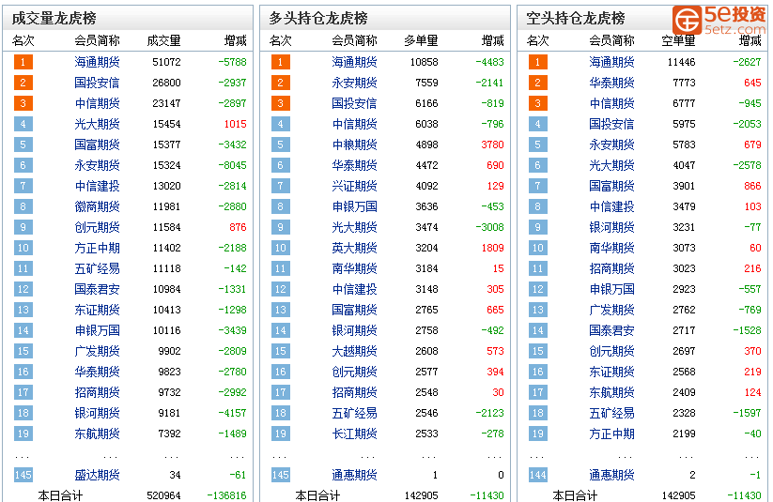Click the 成交量 column header
Screen dimensions: 773x502
pos(163,40)
